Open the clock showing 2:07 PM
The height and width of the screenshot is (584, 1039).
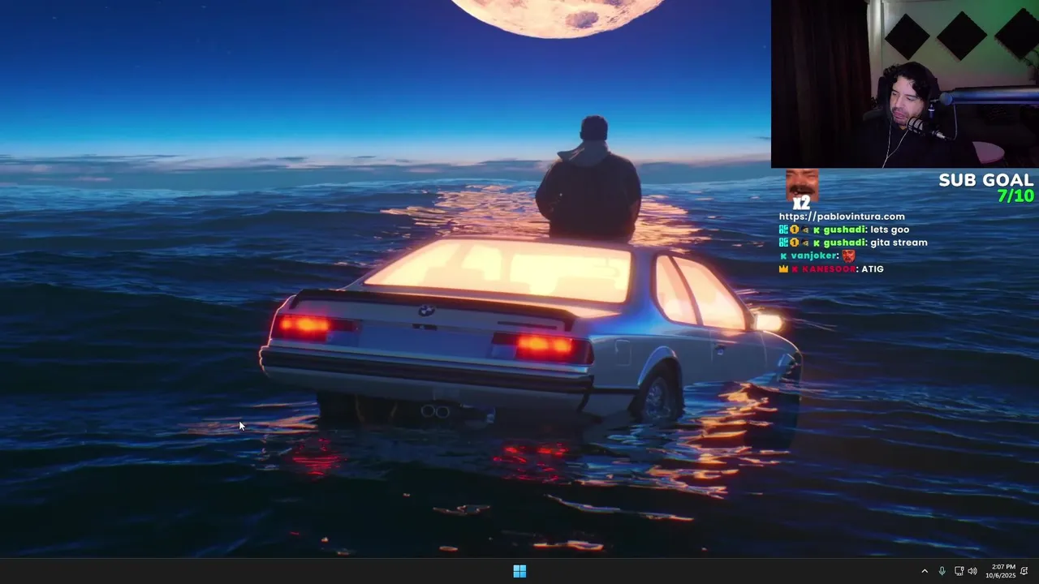pos(1001,571)
